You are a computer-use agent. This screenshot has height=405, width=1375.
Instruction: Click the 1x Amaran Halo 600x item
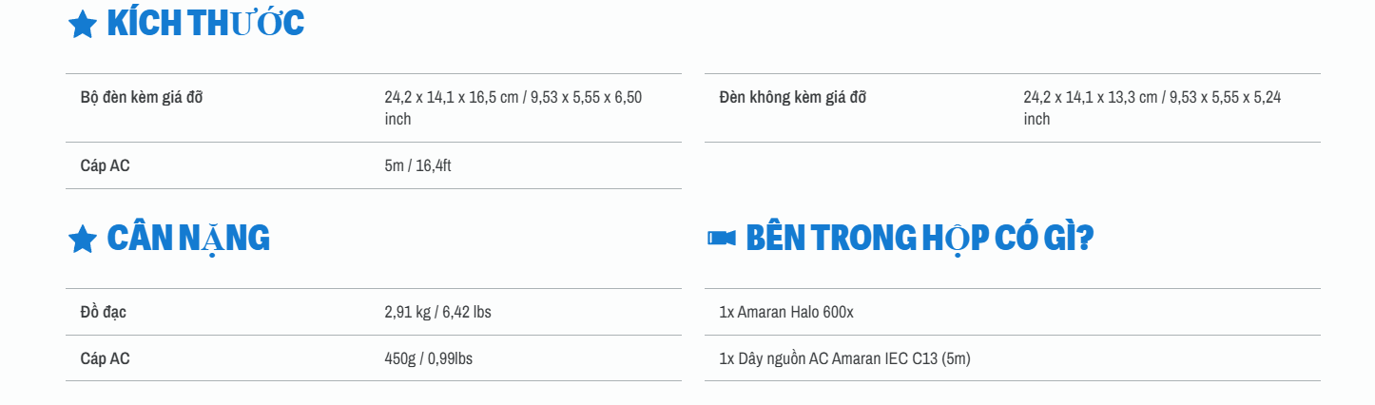click(786, 312)
